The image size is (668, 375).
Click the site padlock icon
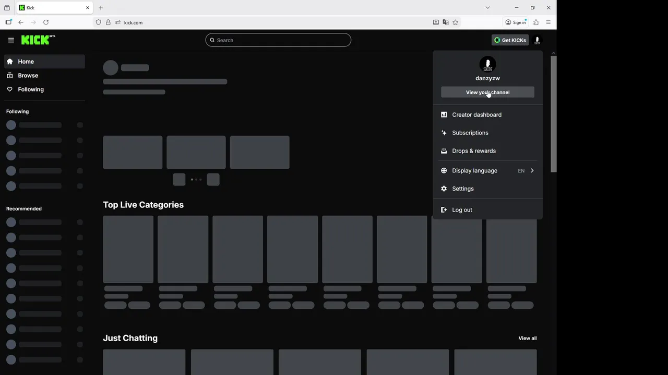(108, 22)
